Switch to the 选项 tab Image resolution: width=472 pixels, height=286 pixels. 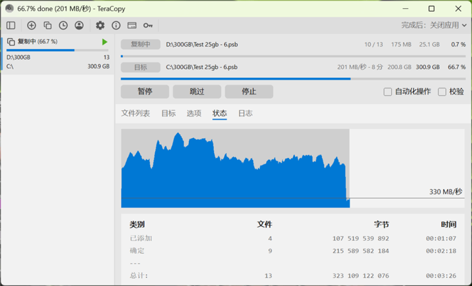(194, 114)
